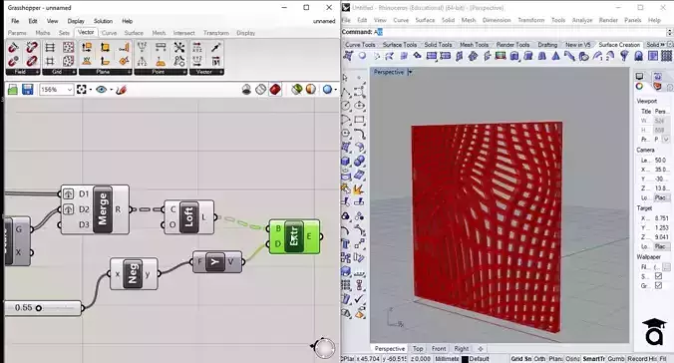
Task: Select the Closest Point star icon in Point panel
Action: pyautogui.click(x=179, y=47)
